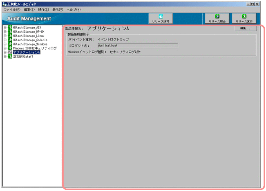Click the green icon beside HitachiStorage_Windows
This screenshot has width=266, height=191.
click(x=10, y=44)
